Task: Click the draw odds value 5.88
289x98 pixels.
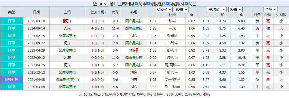Action: click(x=223, y=57)
